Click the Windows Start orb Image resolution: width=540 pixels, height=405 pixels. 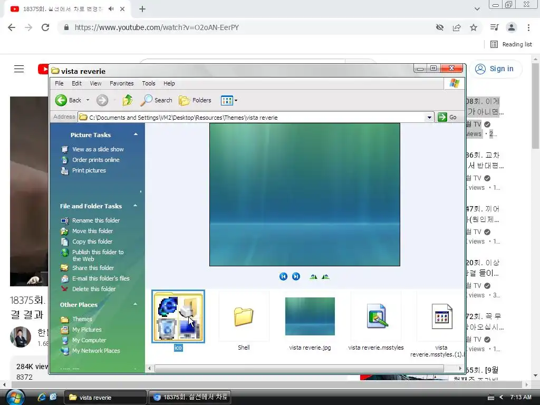[x=15, y=397]
